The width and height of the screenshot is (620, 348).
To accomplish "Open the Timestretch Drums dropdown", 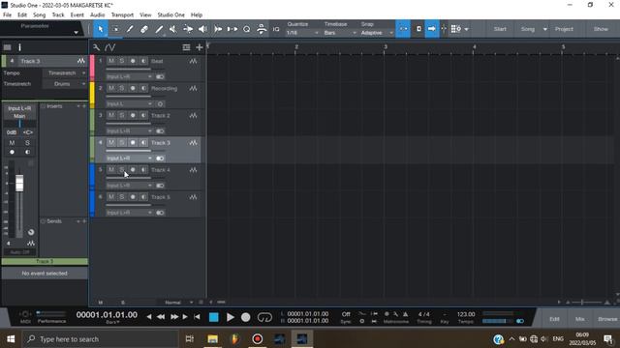I will (65, 84).
